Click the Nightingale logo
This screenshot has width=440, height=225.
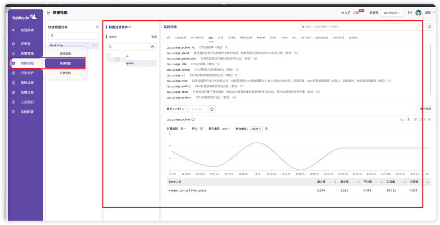pos(25,18)
